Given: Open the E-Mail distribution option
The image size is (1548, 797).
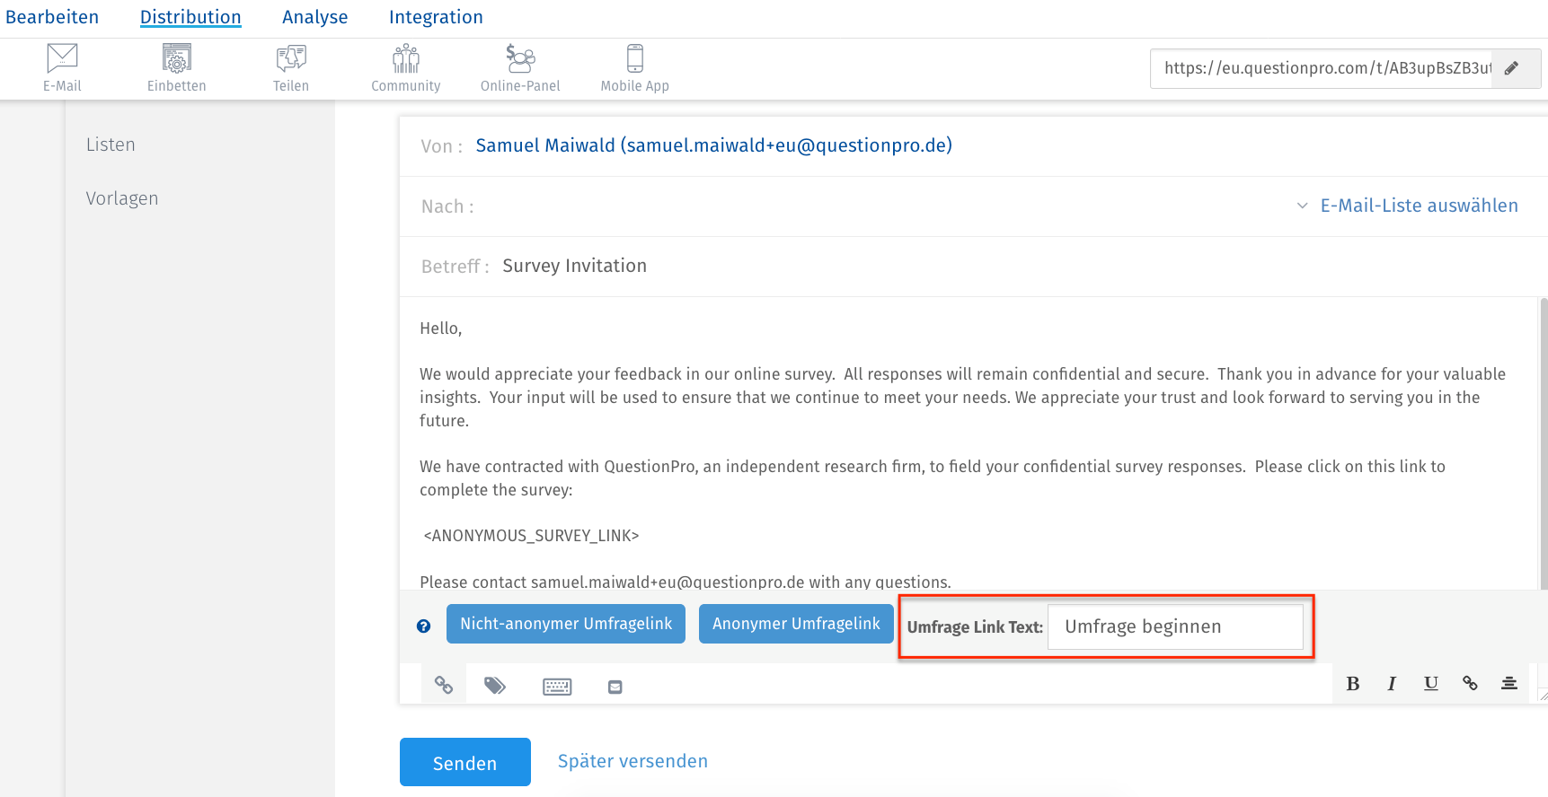Looking at the screenshot, I should point(62,67).
